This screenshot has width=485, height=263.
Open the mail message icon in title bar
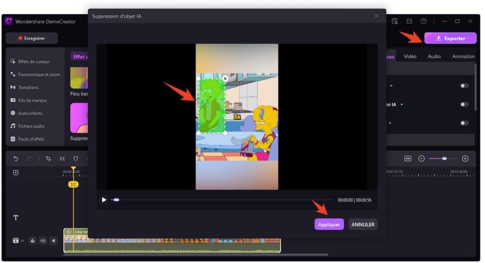click(409, 21)
